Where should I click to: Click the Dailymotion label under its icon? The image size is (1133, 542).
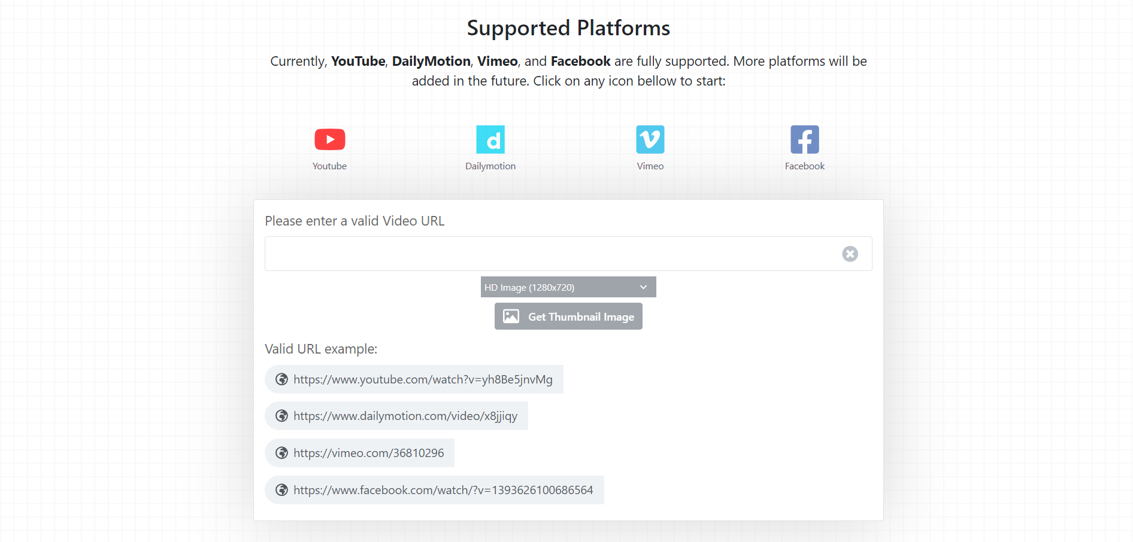pyautogui.click(x=490, y=166)
